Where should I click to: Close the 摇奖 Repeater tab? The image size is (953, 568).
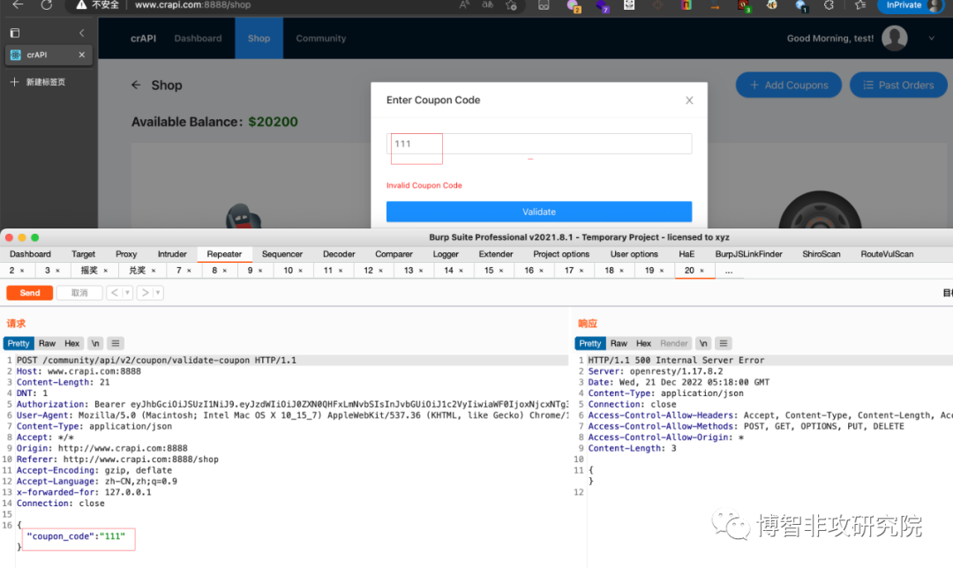coord(106,271)
